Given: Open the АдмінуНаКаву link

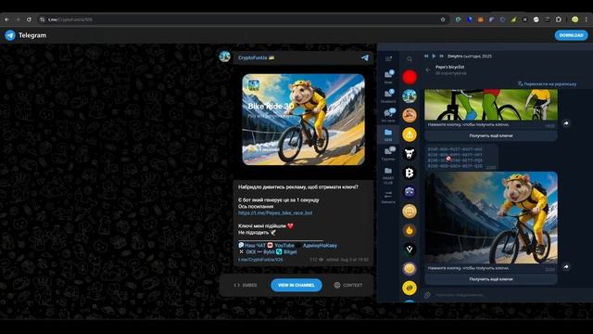Looking at the screenshot, I should click(x=320, y=245).
